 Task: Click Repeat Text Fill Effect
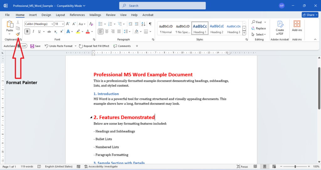pyautogui.click(x=94, y=46)
